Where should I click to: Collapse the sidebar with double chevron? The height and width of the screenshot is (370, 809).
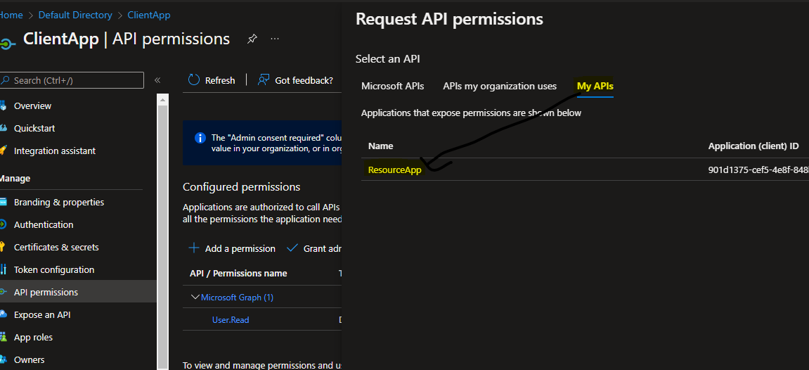pos(157,80)
